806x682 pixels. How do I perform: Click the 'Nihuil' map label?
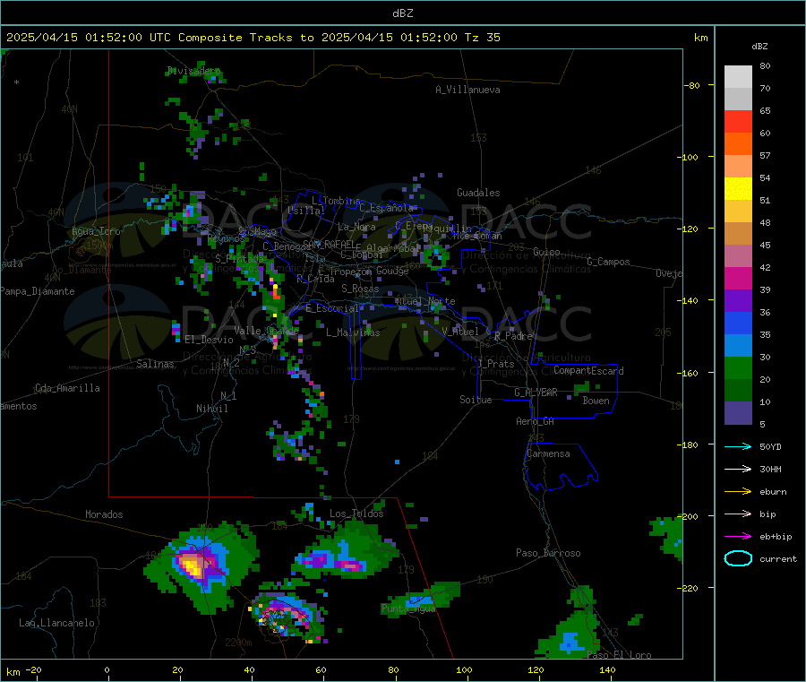click(x=211, y=409)
